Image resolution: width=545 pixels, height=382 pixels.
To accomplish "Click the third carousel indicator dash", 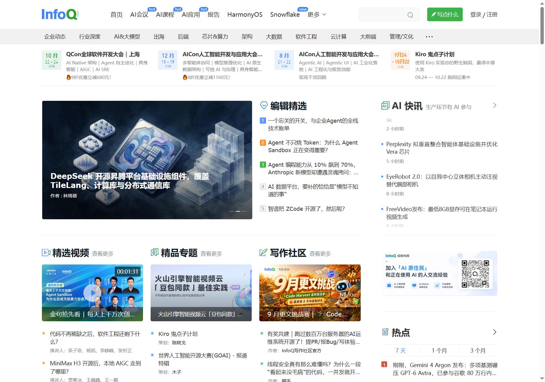I will click(x=244, y=211).
